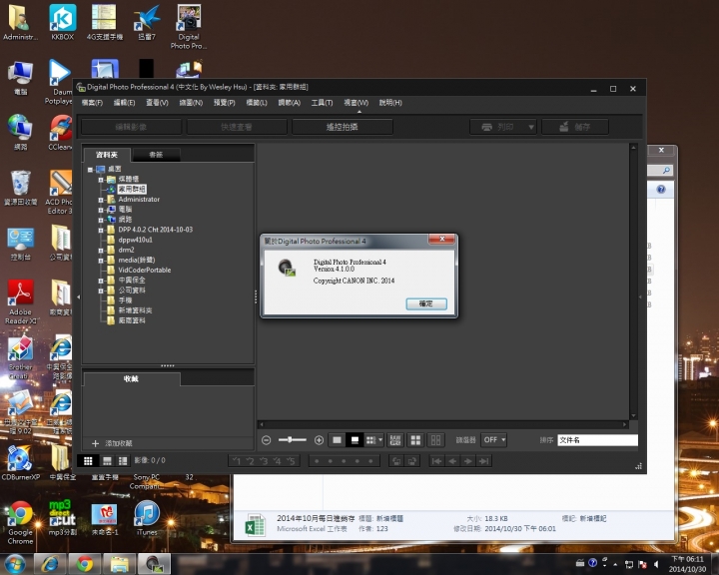The height and width of the screenshot is (575, 719).
Task: Click vertical scrollbar of thumbnail area
Action: [633, 281]
